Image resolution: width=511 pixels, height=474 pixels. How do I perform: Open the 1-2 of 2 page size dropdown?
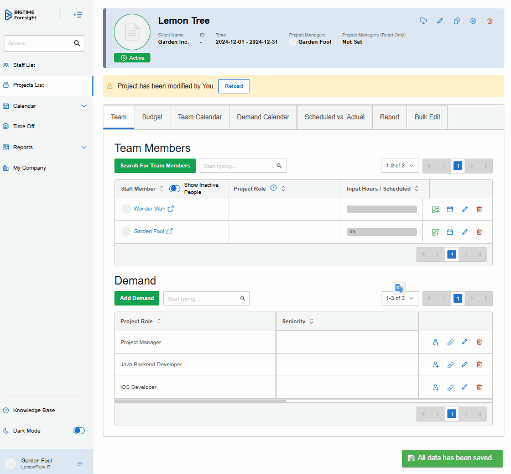[x=400, y=166]
